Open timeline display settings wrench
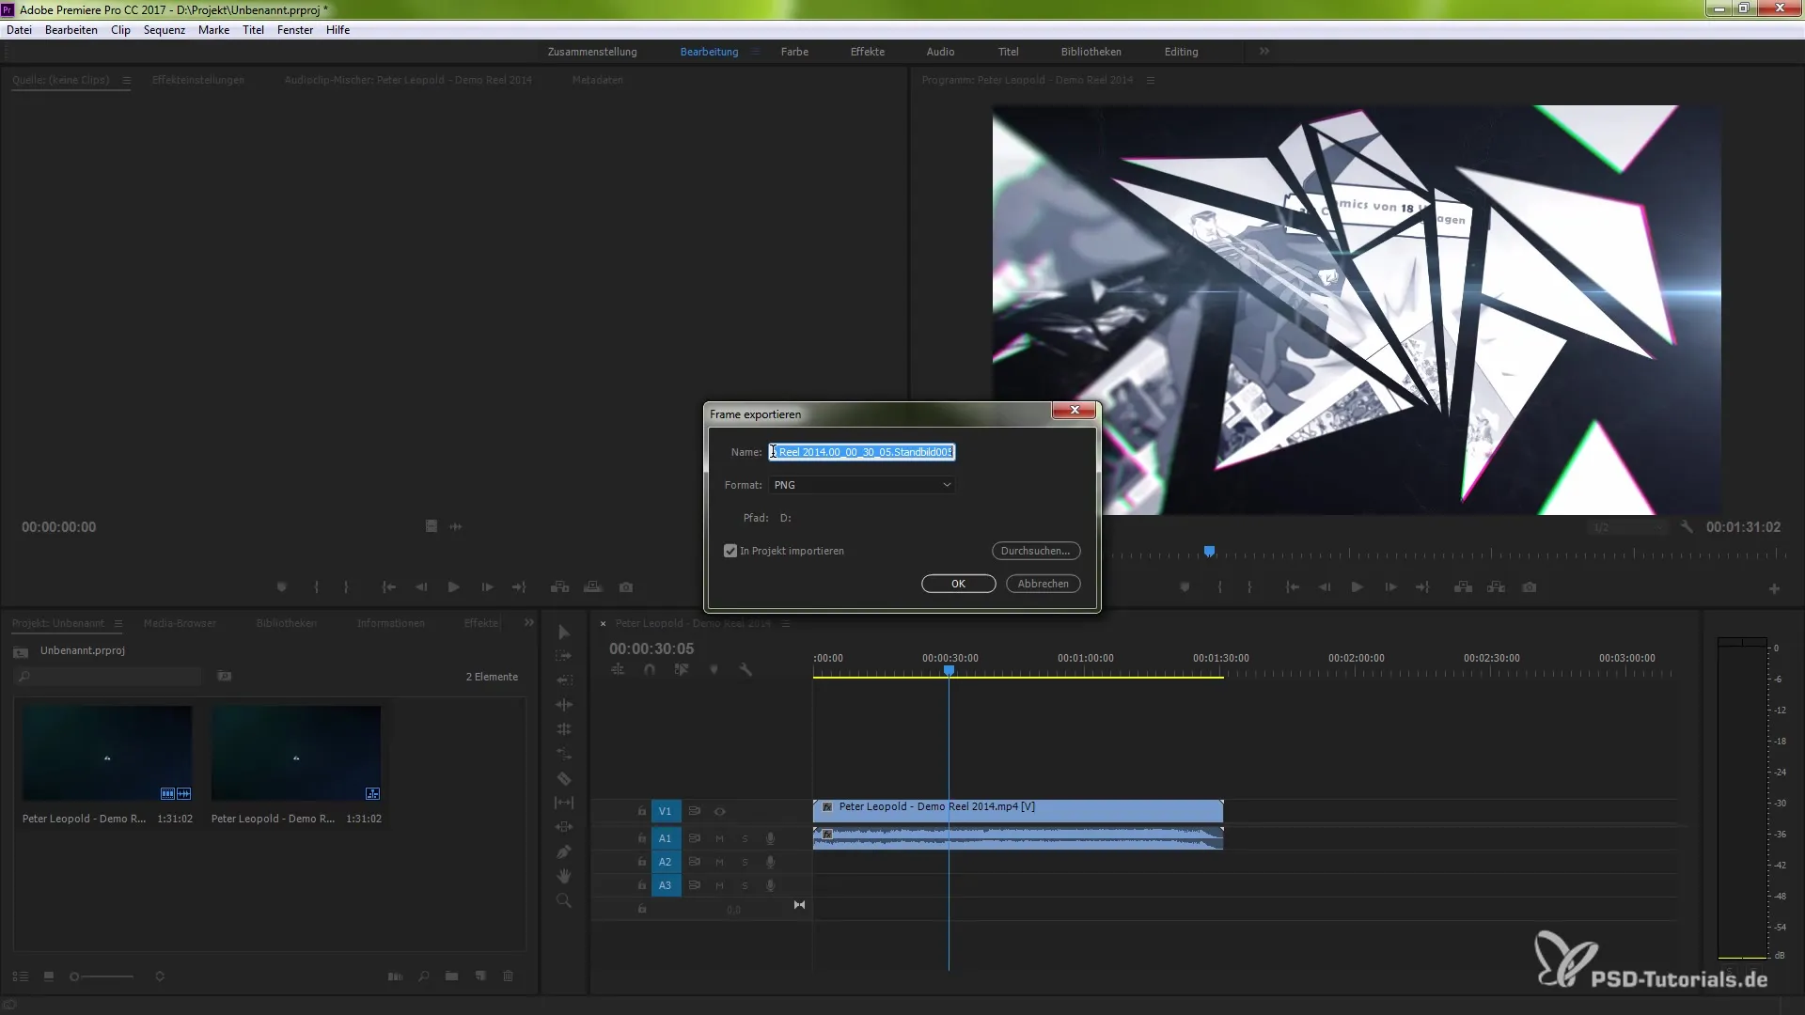Image resolution: width=1805 pixels, height=1015 pixels. (x=746, y=670)
